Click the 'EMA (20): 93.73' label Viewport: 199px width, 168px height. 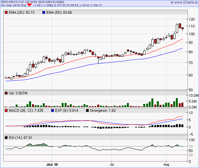pos(22,12)
